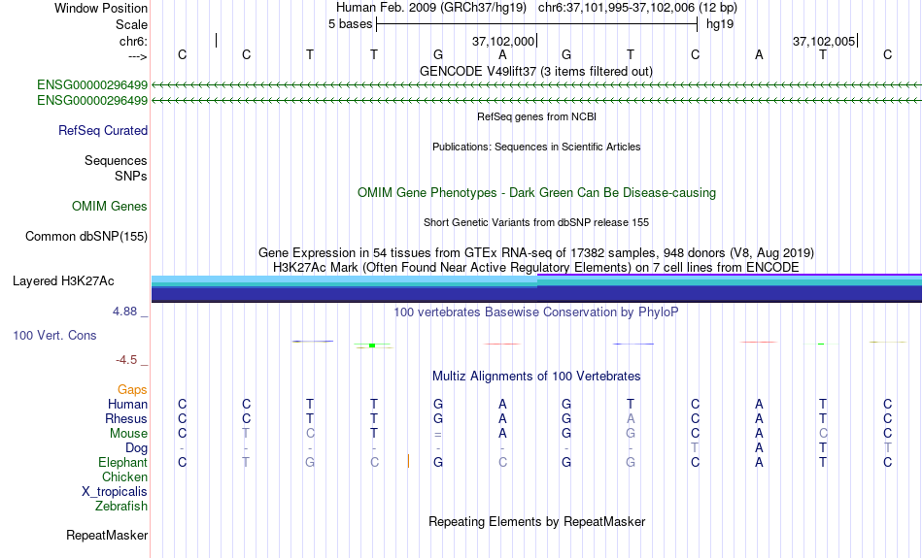Open the RefSeq Curated track label

pyautogui.click(x=102, y=131)
